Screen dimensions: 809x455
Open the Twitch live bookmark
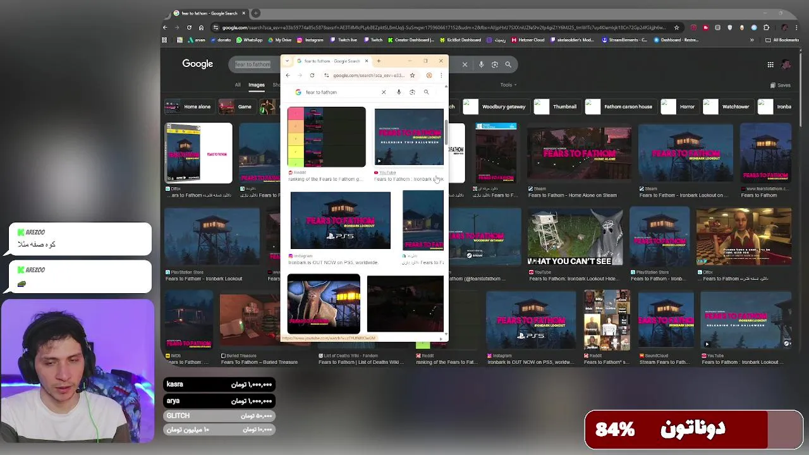[x=343, y=40]
